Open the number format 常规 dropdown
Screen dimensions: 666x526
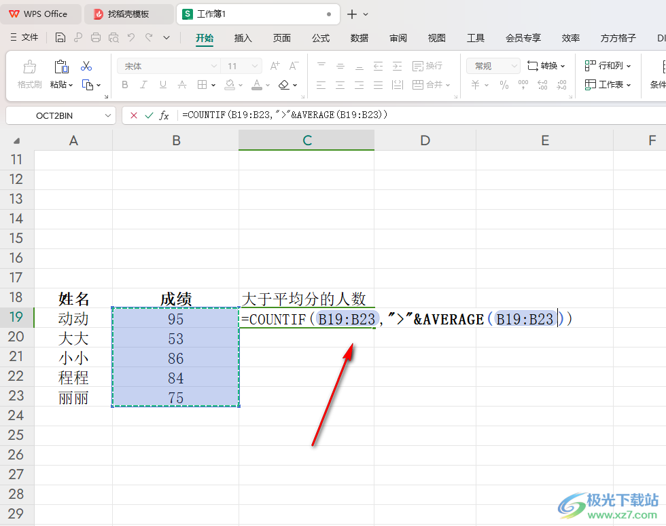pos(514,67)
